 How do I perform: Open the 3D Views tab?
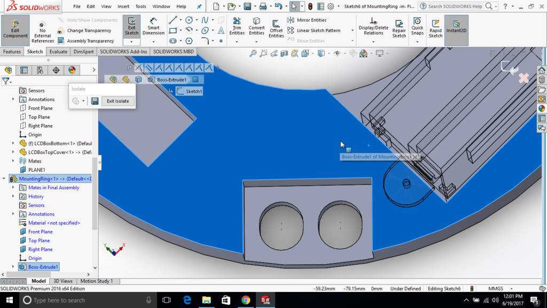pos(63,281)
